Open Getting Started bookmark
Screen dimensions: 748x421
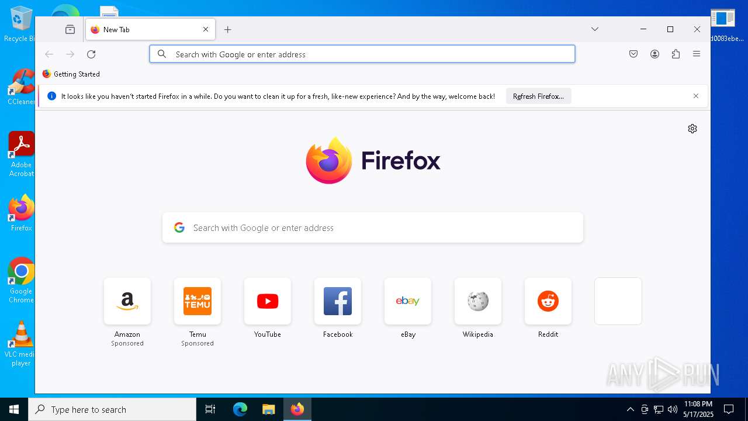click(71, 74)
